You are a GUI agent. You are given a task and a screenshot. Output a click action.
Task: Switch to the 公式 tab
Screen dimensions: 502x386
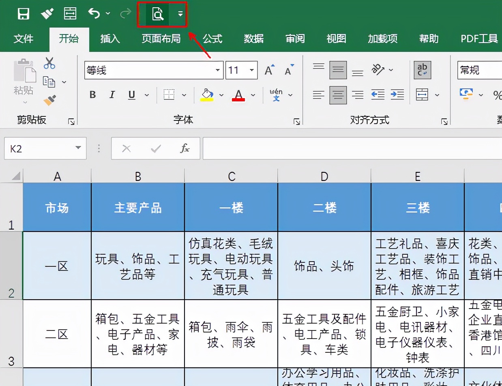212,39
